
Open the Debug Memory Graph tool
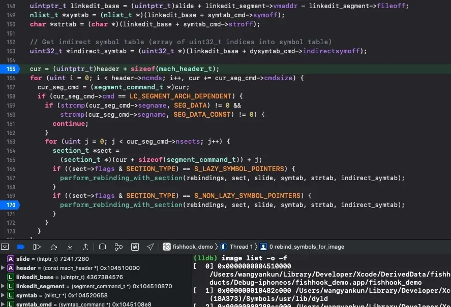coord(118,247)
